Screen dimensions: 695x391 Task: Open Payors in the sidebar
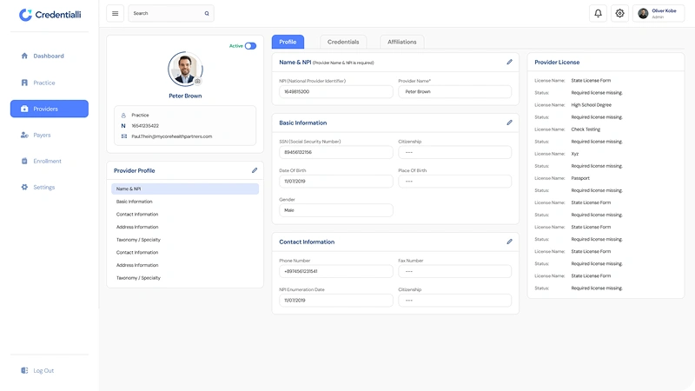(42, 135)
